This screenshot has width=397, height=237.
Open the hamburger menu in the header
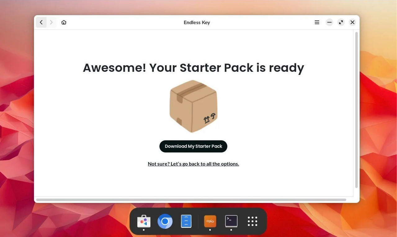click(x=317, y=22)
